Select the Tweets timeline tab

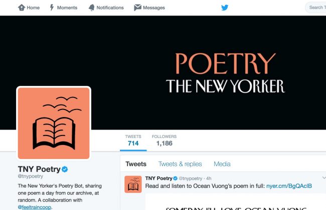point(136,164)
